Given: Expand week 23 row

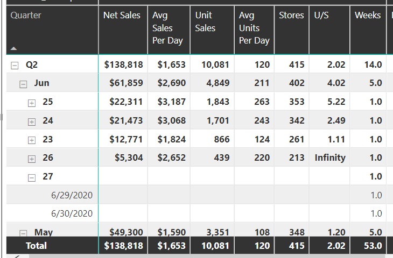Looking at the screenshot, I should pyautogui.click(x=32, y=140).
